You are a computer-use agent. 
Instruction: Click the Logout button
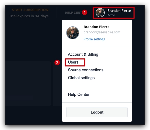point(97,112)
